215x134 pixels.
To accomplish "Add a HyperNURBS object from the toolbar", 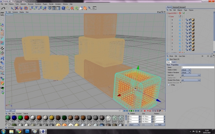I will point(72,8).
